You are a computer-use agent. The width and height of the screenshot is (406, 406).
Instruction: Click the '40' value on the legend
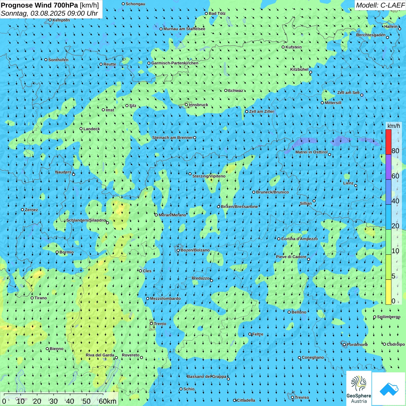click(x=395, y=201)
